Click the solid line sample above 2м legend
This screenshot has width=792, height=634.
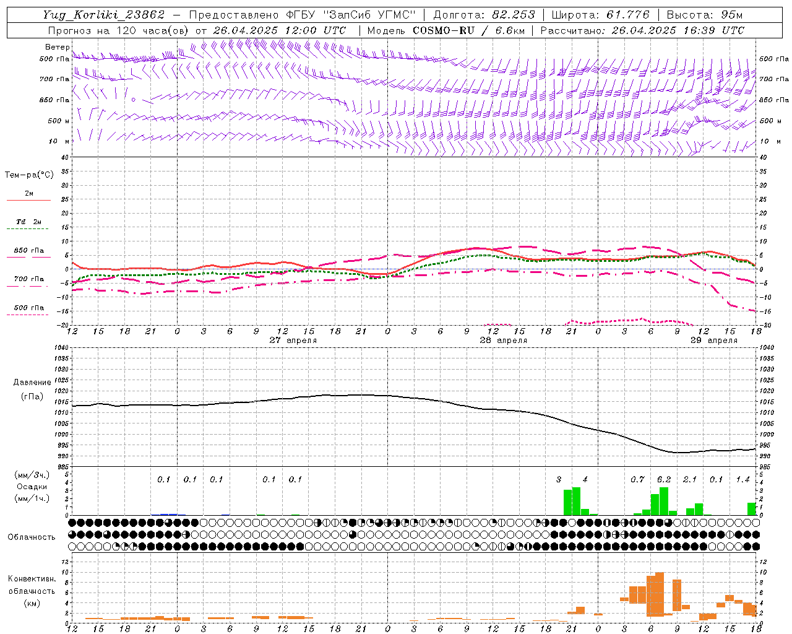pyautogui.click(x=28, y=201)
